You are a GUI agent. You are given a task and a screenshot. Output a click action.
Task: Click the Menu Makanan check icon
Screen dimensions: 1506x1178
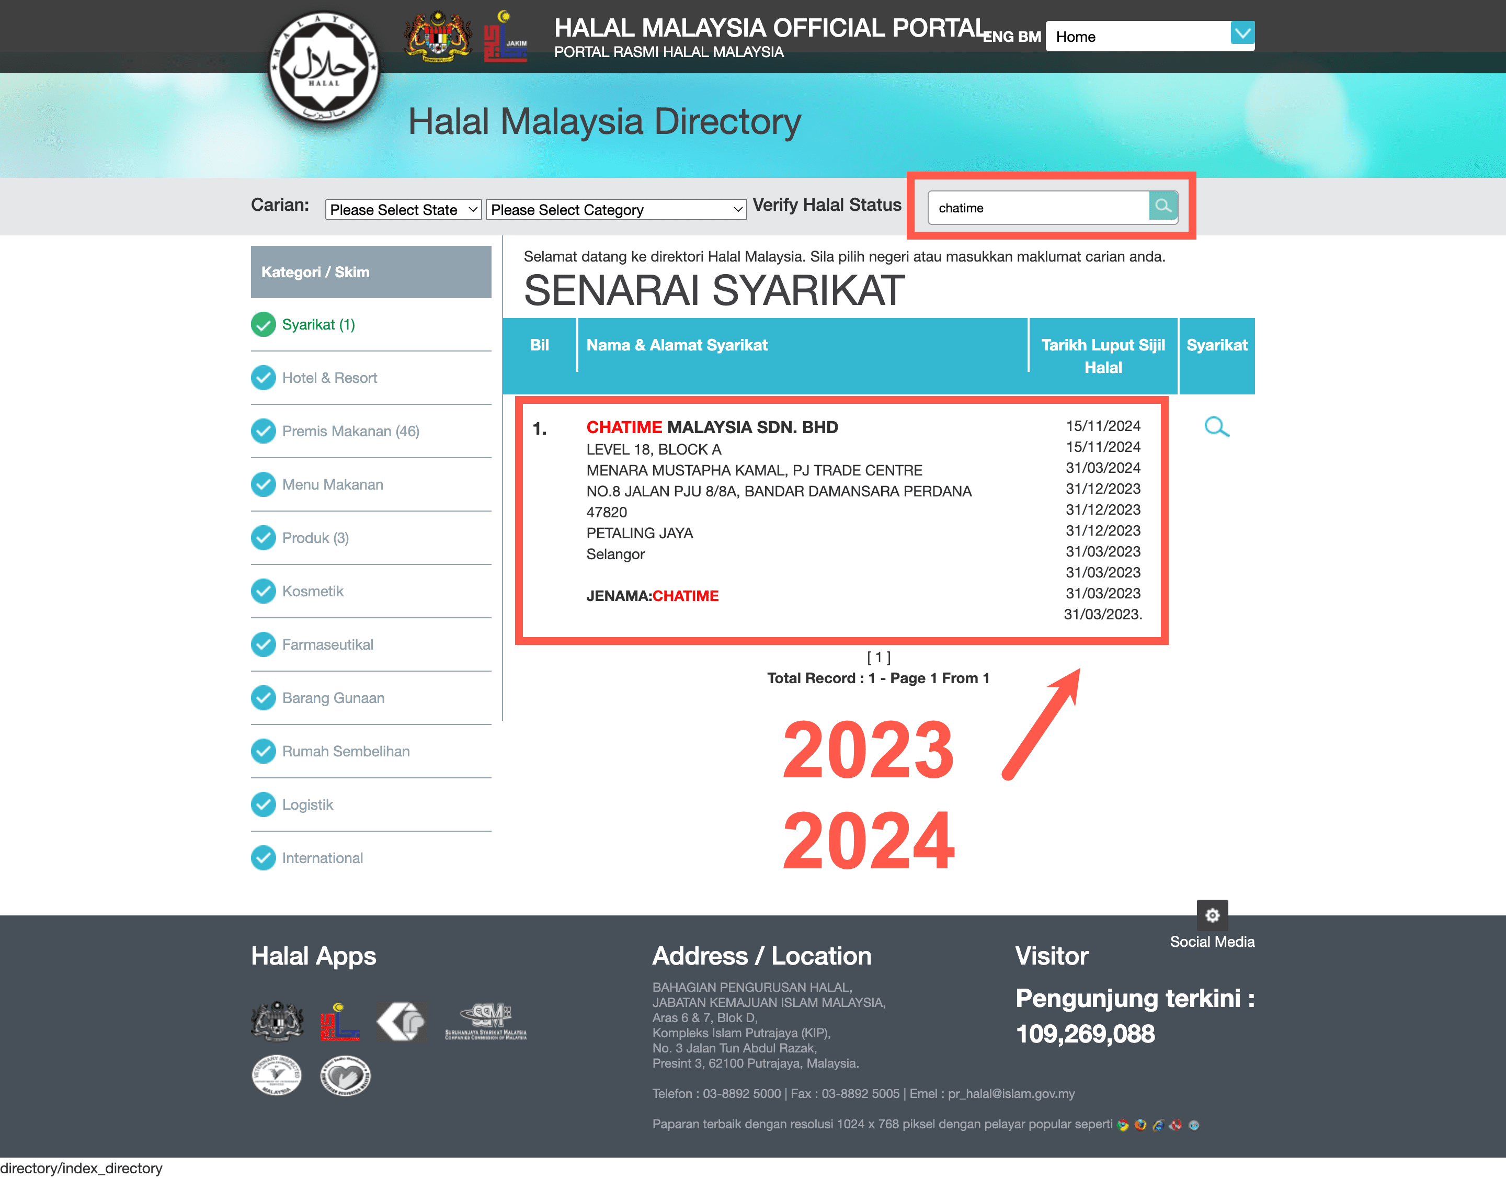point(264,484)
